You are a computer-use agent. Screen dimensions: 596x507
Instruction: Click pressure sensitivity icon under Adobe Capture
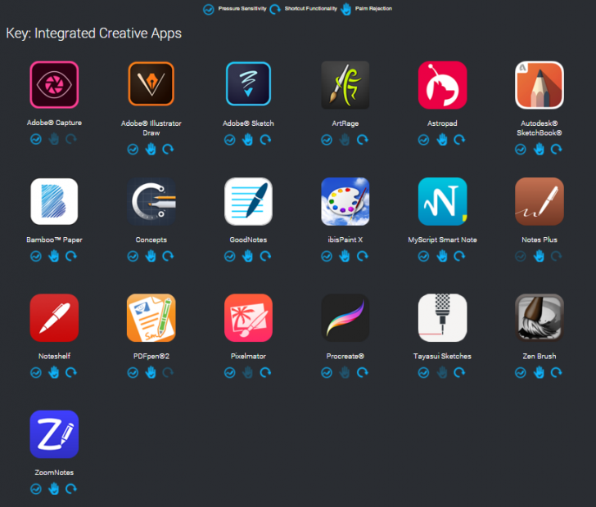tap(36, 139)
